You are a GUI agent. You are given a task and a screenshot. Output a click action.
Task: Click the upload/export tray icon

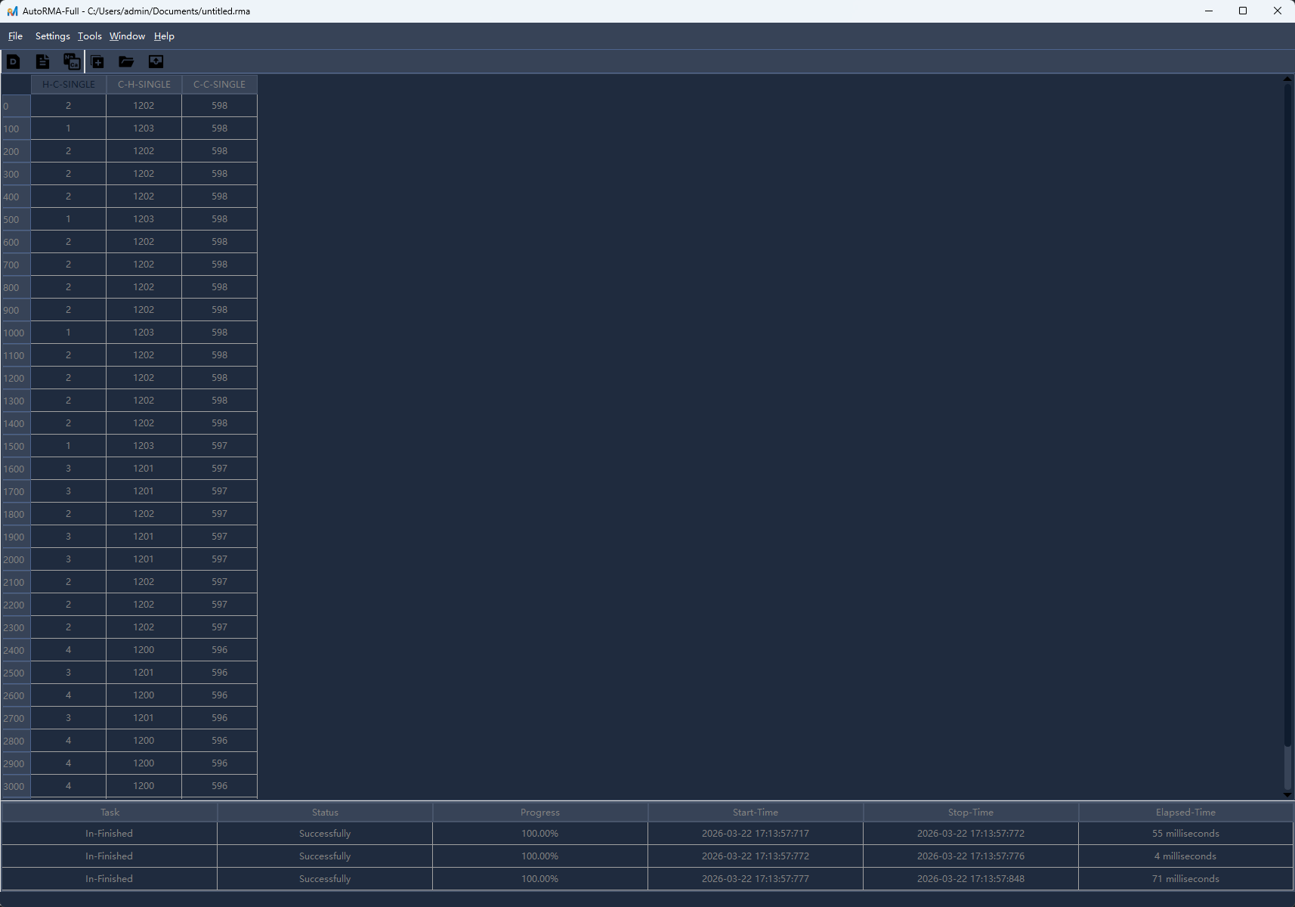tap(156, 62)
